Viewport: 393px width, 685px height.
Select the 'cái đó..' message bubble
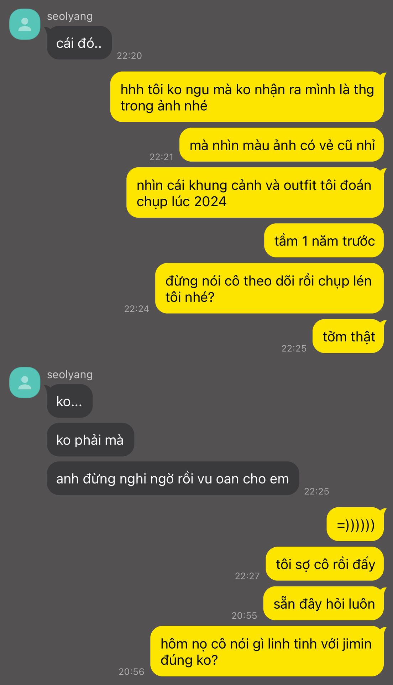(79, 43)
